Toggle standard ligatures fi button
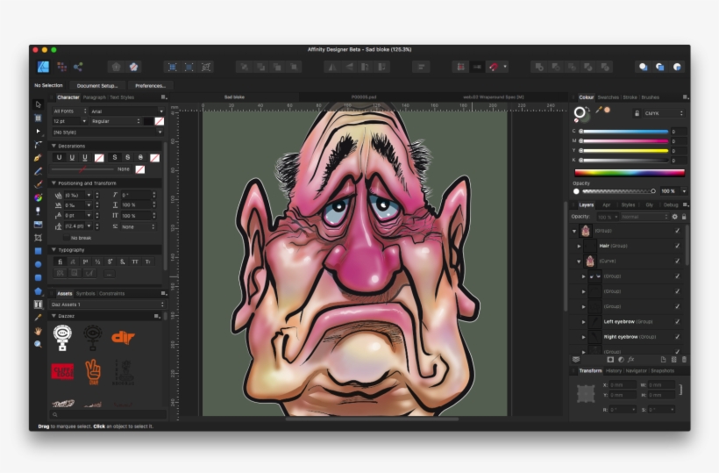 (61, 262)
